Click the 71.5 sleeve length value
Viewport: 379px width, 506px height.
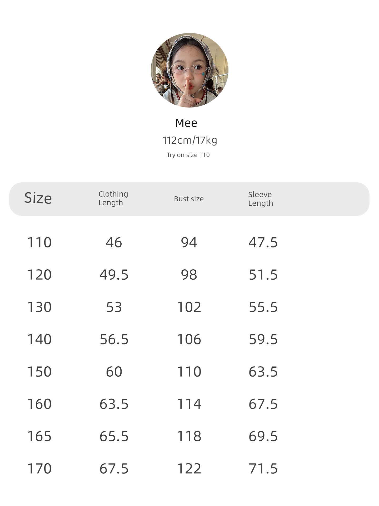coord(263,469)
